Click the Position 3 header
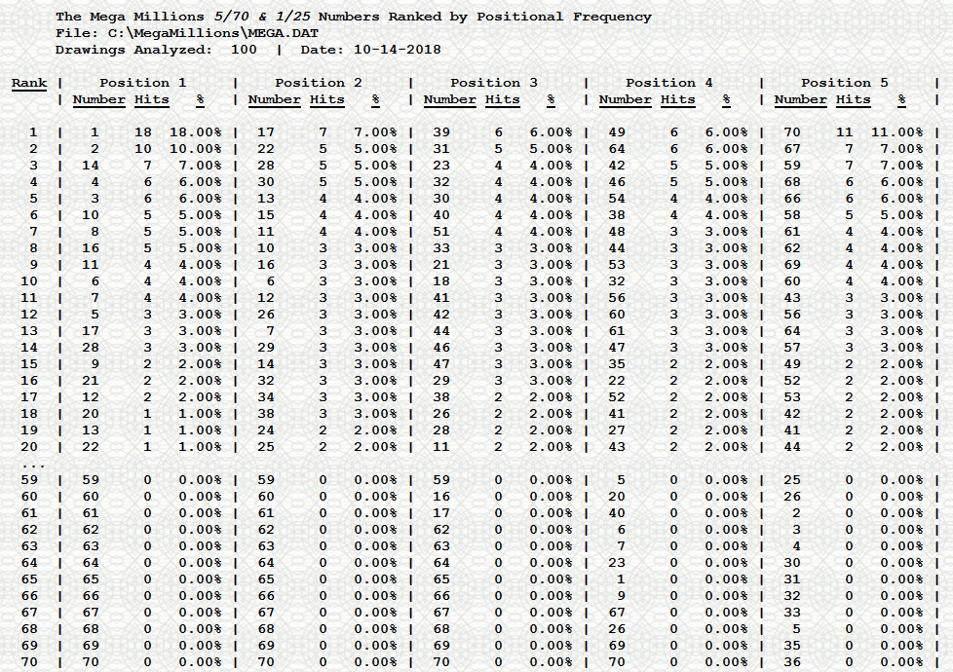 [x=493, y=83]
